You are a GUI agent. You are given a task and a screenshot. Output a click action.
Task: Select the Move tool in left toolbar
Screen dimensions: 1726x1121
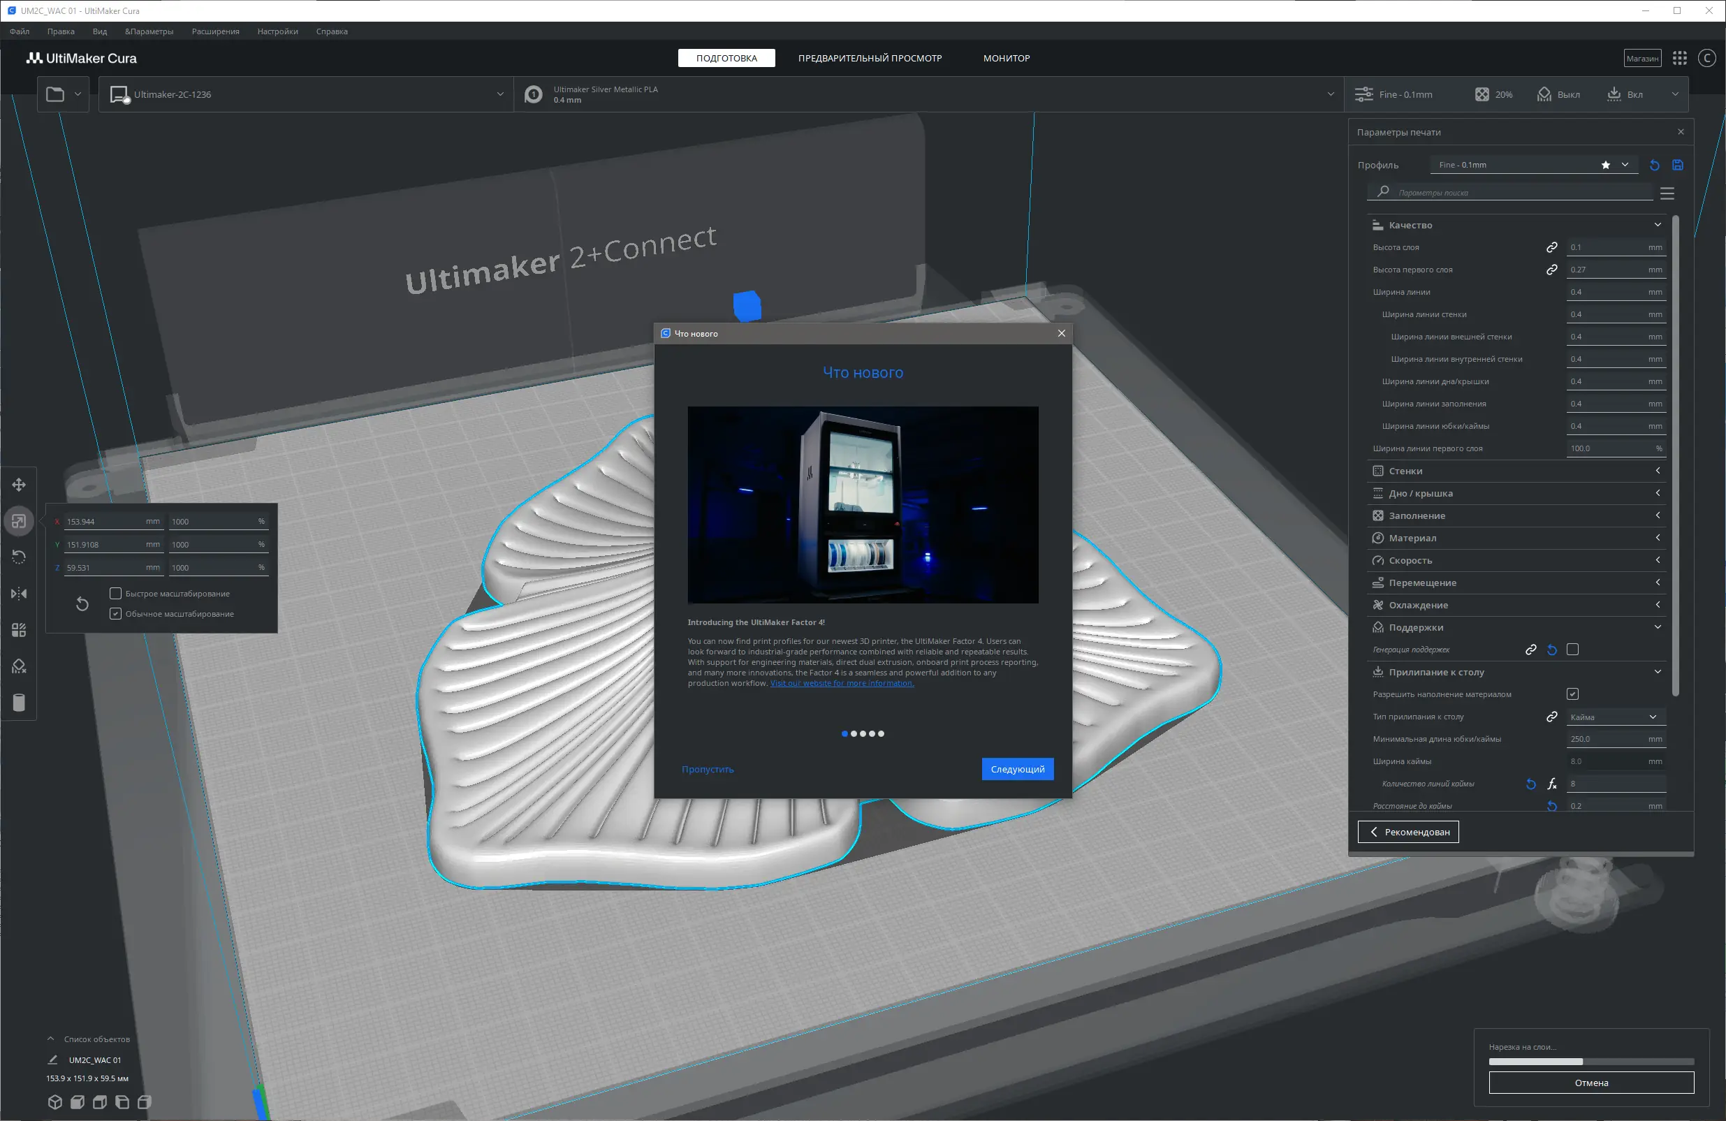pos(19,484)
